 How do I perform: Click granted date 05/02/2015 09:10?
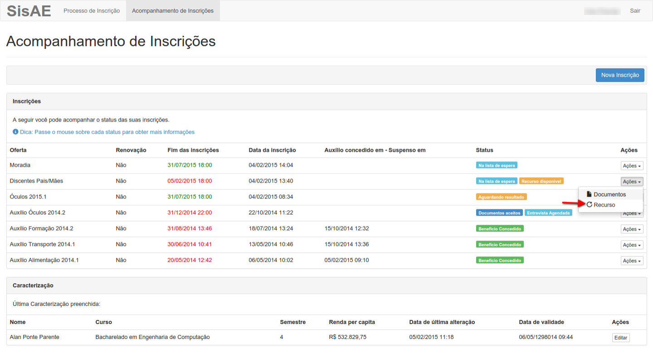click(346, 260)
